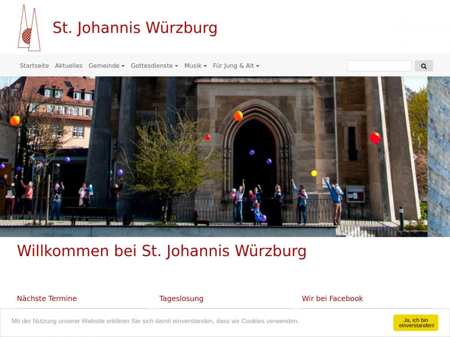Select the Nächste Termine heading

click(47, 299)
